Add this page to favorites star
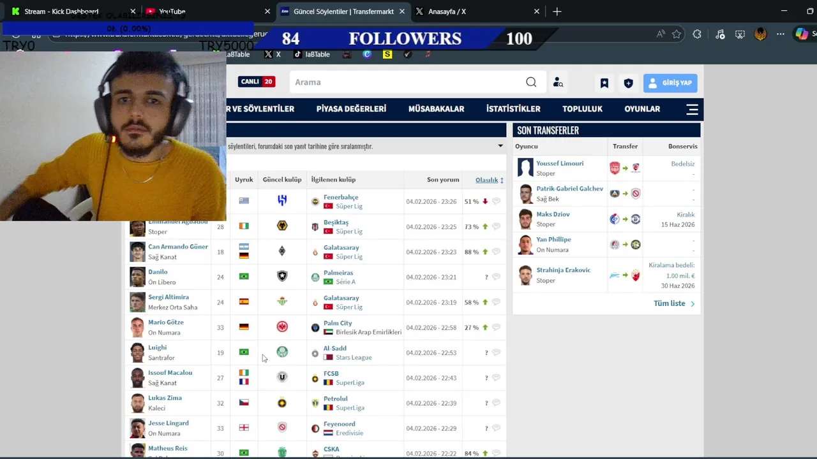 pyautogui.click(x=677, y=34)
